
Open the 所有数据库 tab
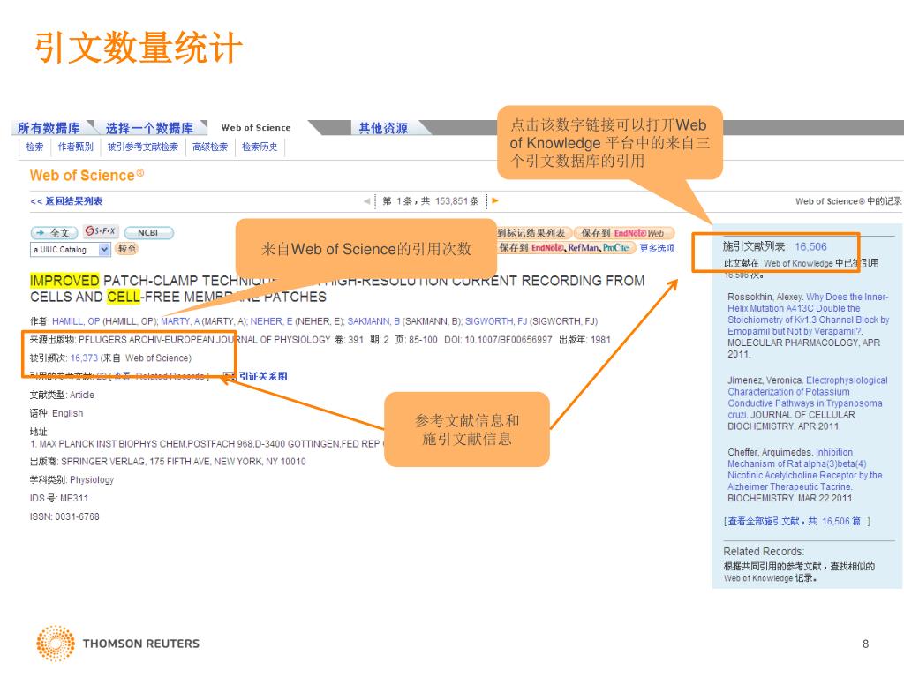click(49, 128)
